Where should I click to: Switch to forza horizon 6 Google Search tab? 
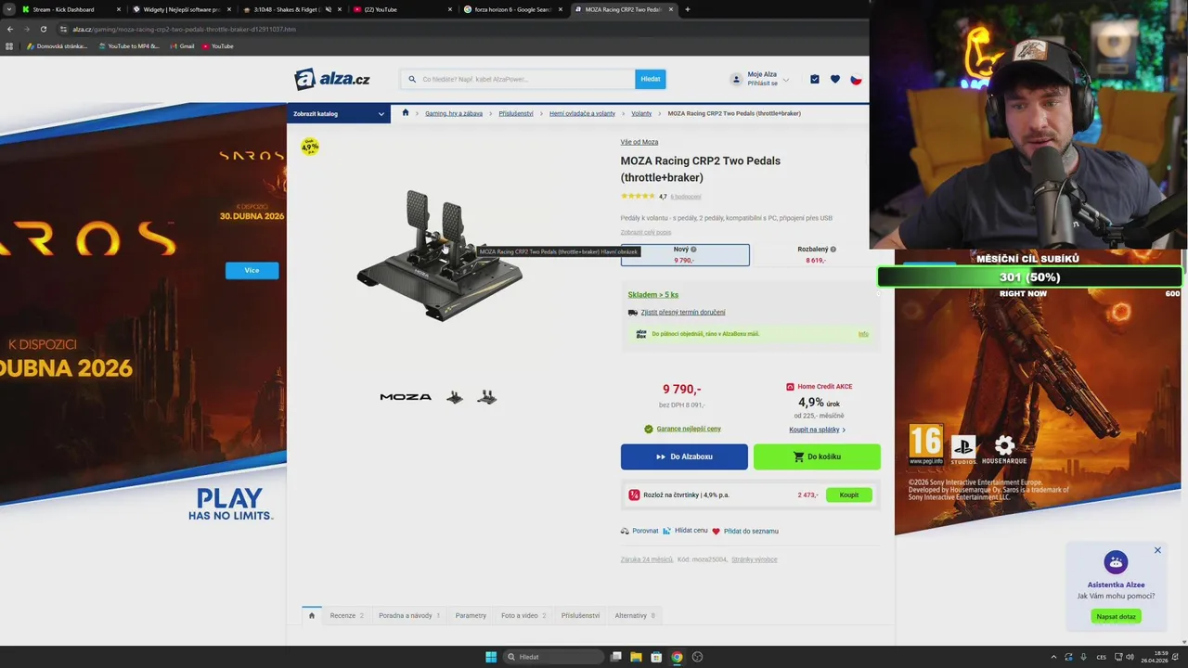tap(513, 9)
